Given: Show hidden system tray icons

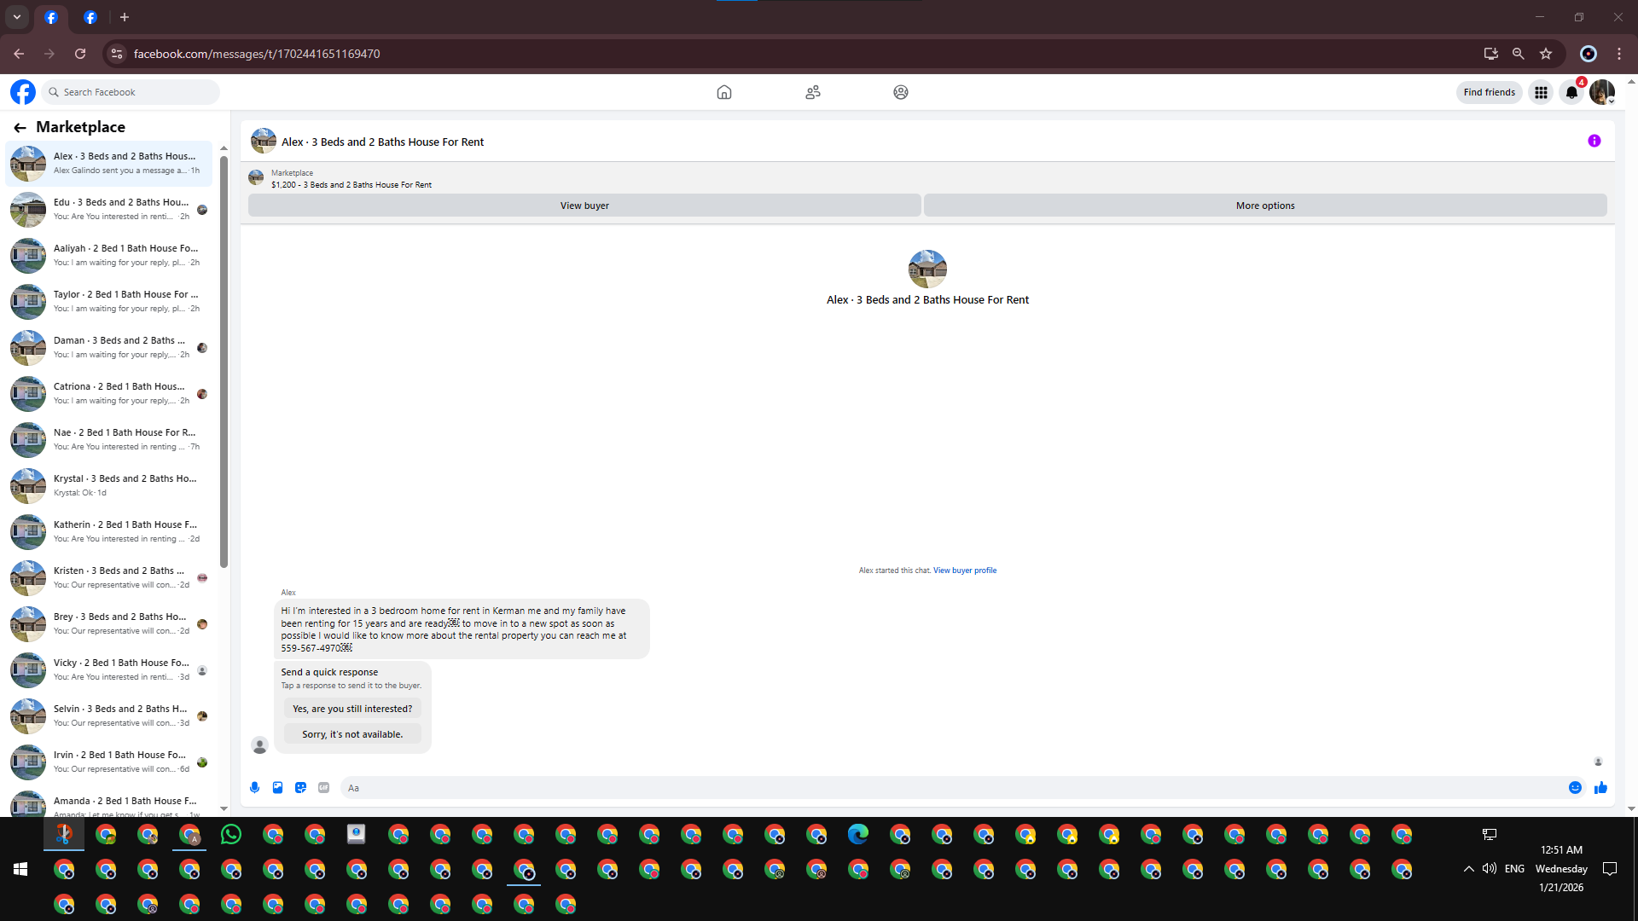Looking at the screenshot, I should click(1468, 869).
